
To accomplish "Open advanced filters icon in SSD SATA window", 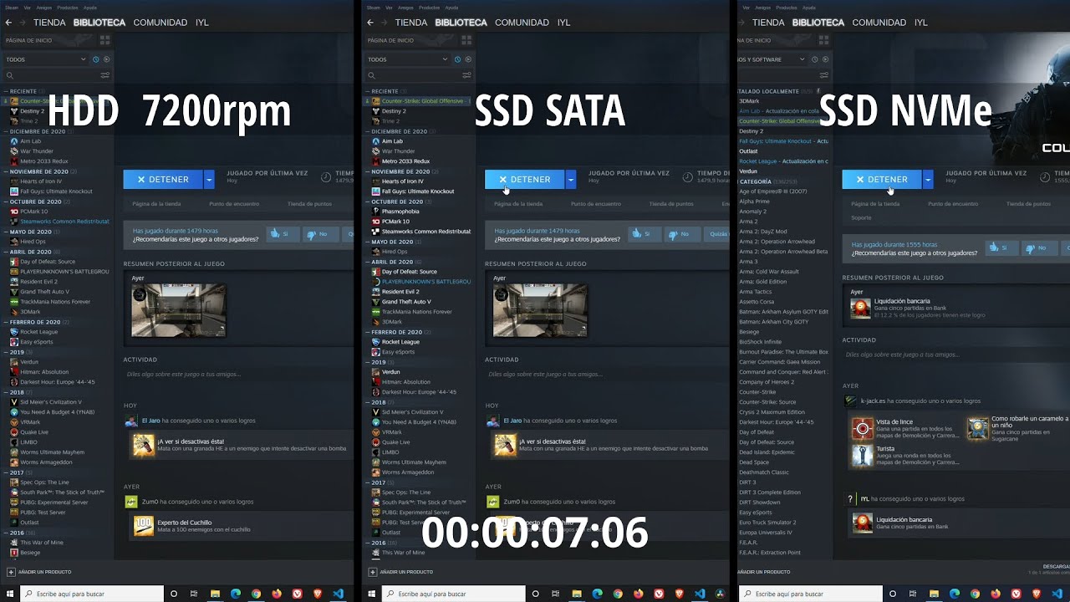I will pyautogui.click(x=466, y=75).
